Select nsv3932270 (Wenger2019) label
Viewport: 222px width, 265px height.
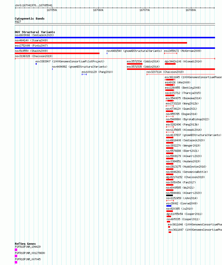point(183,146)
